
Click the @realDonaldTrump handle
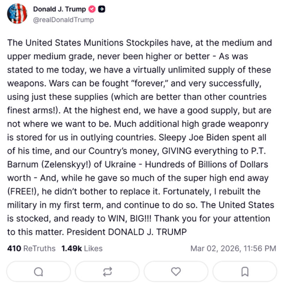pos(63,20)
